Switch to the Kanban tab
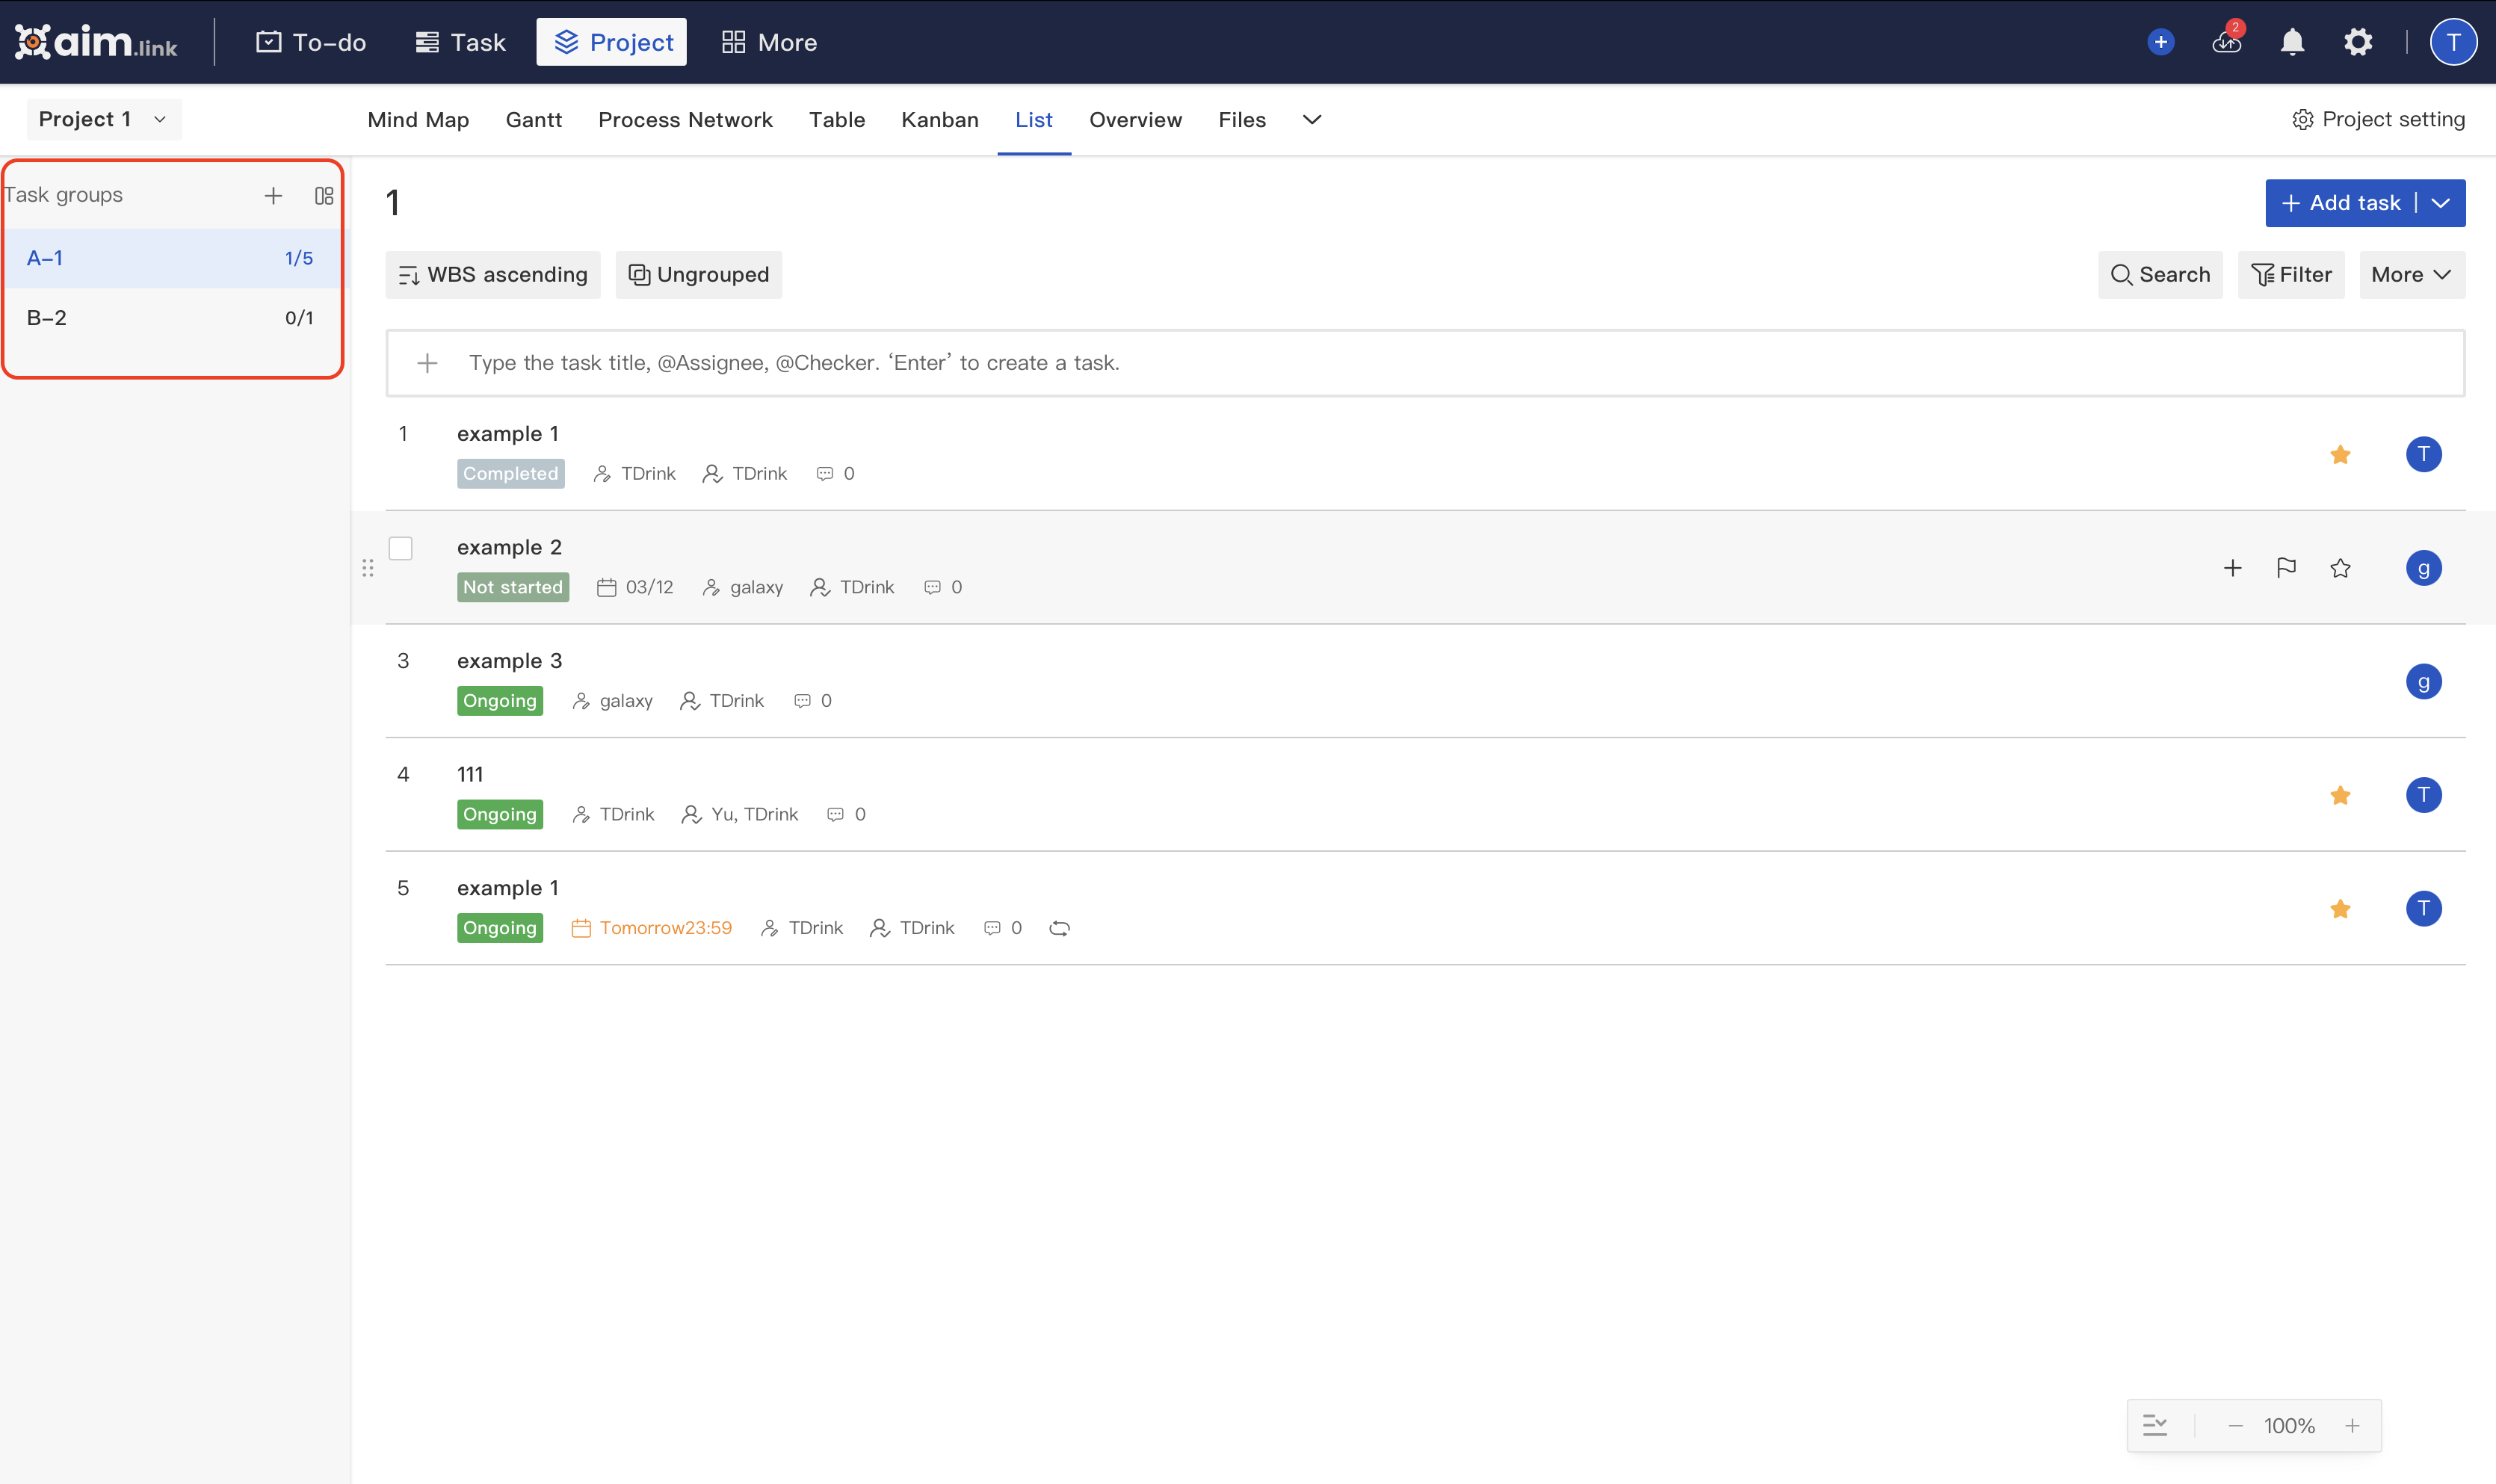2496x1484 pixels. (938, 119)
